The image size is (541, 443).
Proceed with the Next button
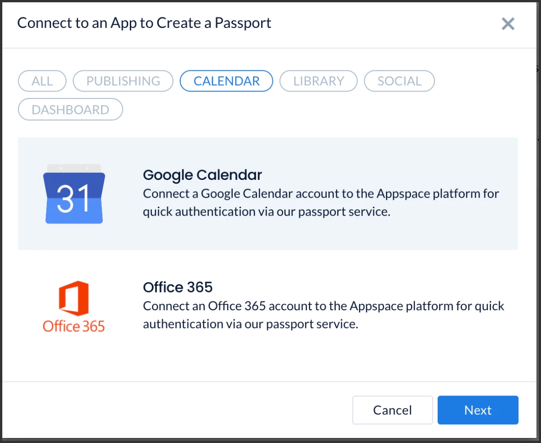click(478, 410)
